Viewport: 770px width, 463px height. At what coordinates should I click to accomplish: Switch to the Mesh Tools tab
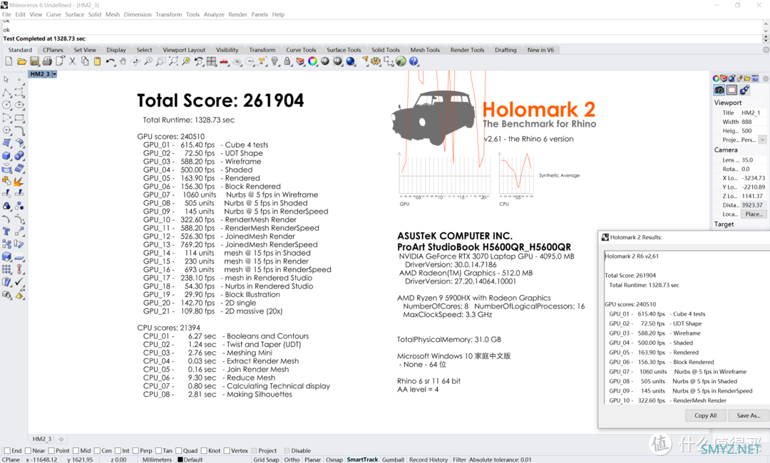tap(425, 50)
